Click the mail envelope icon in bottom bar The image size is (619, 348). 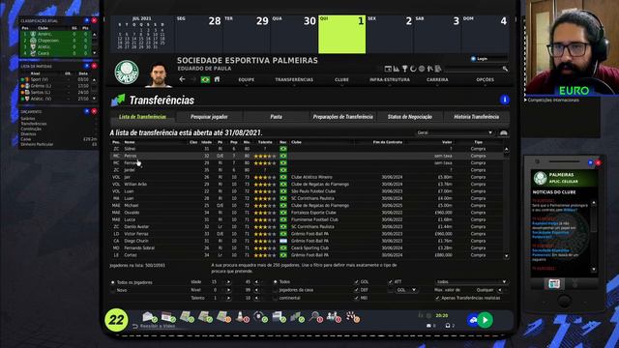coord(149,316)
